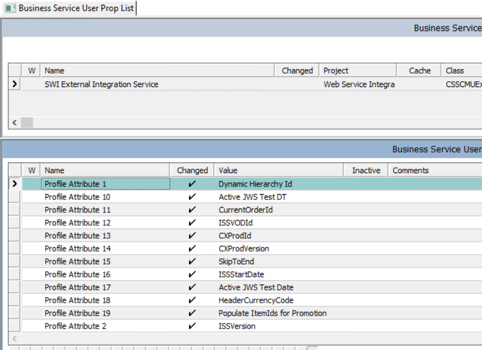The width and height of the screenshot is (482, 350).
Task: Toggle Changed checkmark for Profile Attribute 2
Action: point(192,326)
